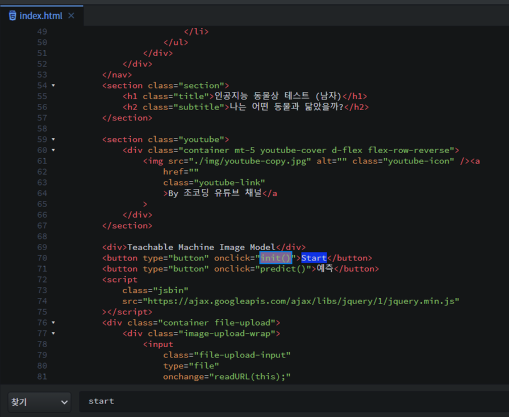
Task: Collapse fold arrow at line 77
Action: click(x=53, y=334)
